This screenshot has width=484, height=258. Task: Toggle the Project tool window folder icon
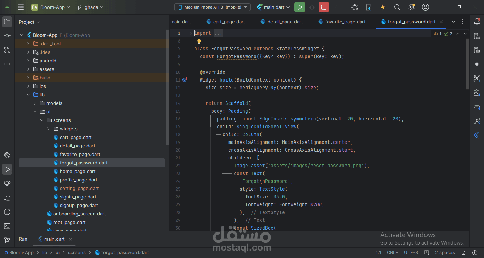7,22
